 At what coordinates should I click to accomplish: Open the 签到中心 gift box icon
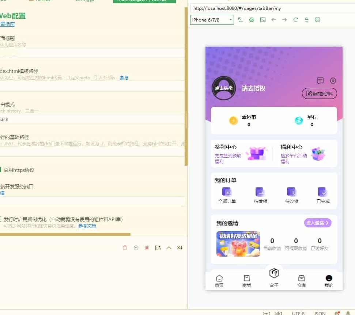[256, 153]
